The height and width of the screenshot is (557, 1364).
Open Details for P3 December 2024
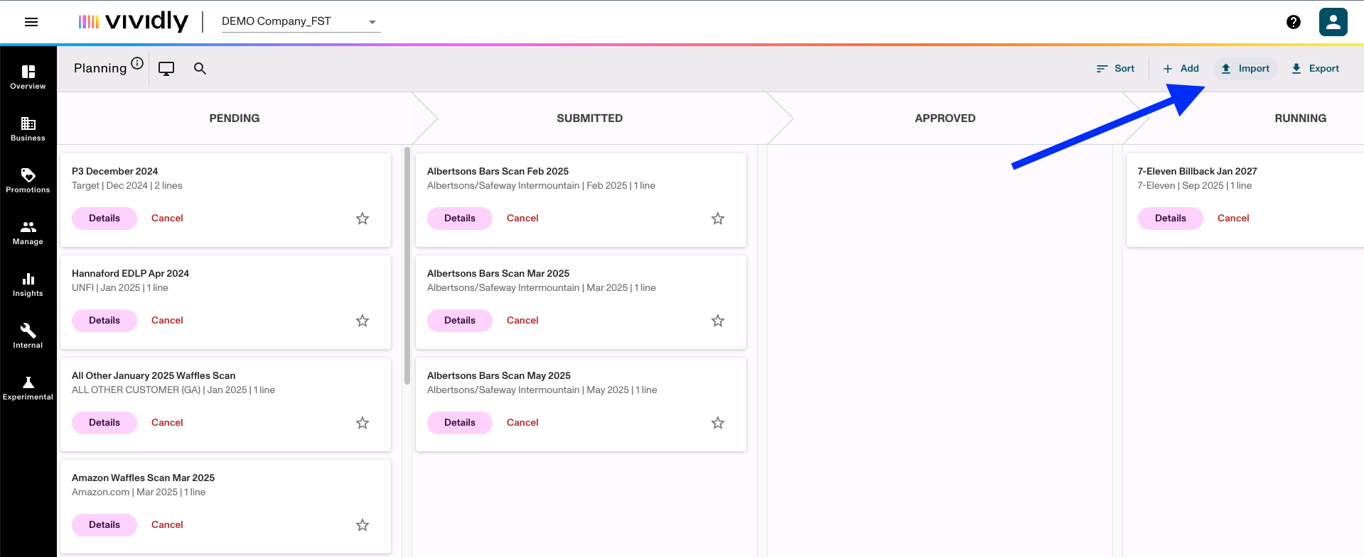click(104, 219)
